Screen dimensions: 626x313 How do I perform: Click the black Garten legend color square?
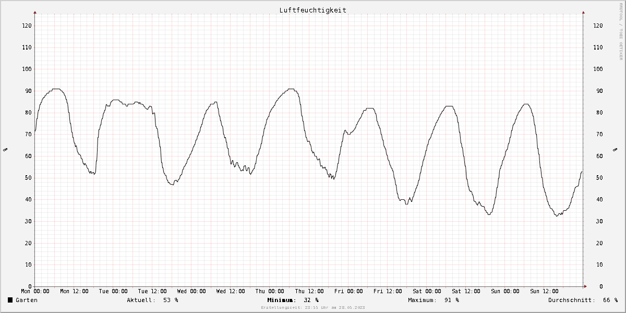10,300
